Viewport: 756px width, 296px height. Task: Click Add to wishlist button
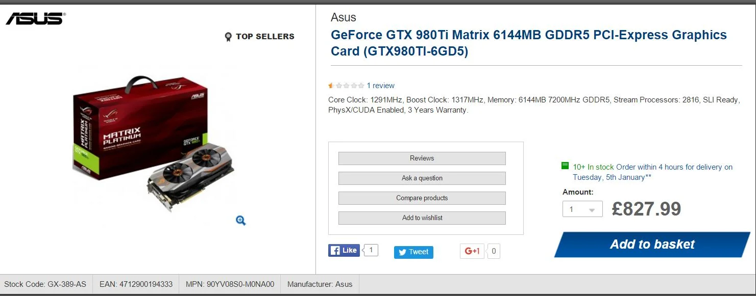click(x=422, y=218)
